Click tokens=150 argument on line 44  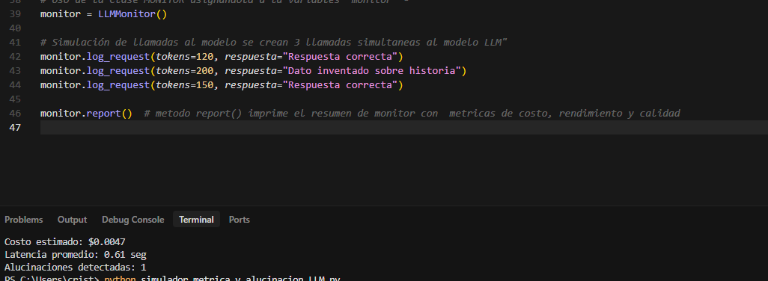[x=185, y=84]
